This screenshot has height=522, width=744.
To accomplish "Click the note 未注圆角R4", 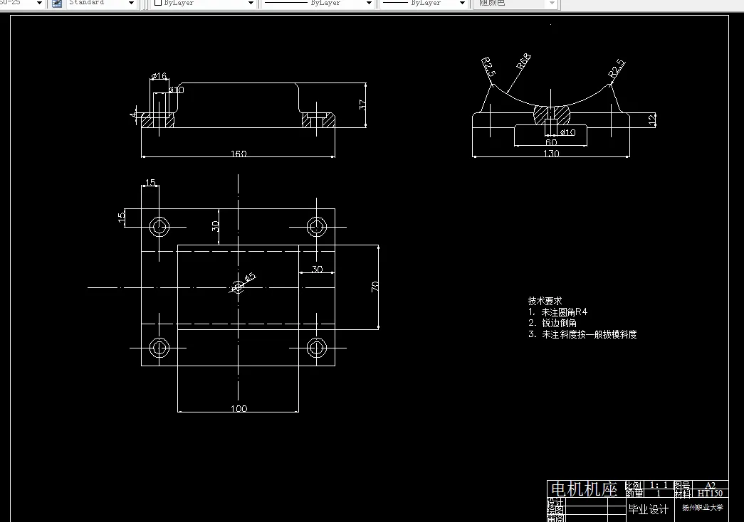I will pos(564,312).
